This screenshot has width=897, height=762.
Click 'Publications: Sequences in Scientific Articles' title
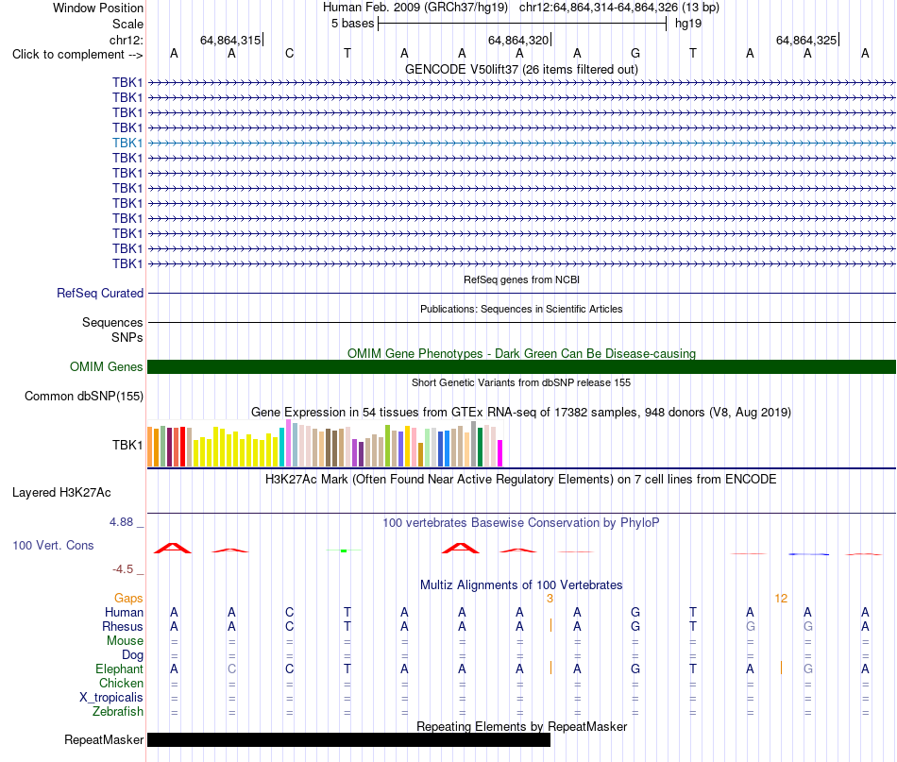click(x=521, y=309)
